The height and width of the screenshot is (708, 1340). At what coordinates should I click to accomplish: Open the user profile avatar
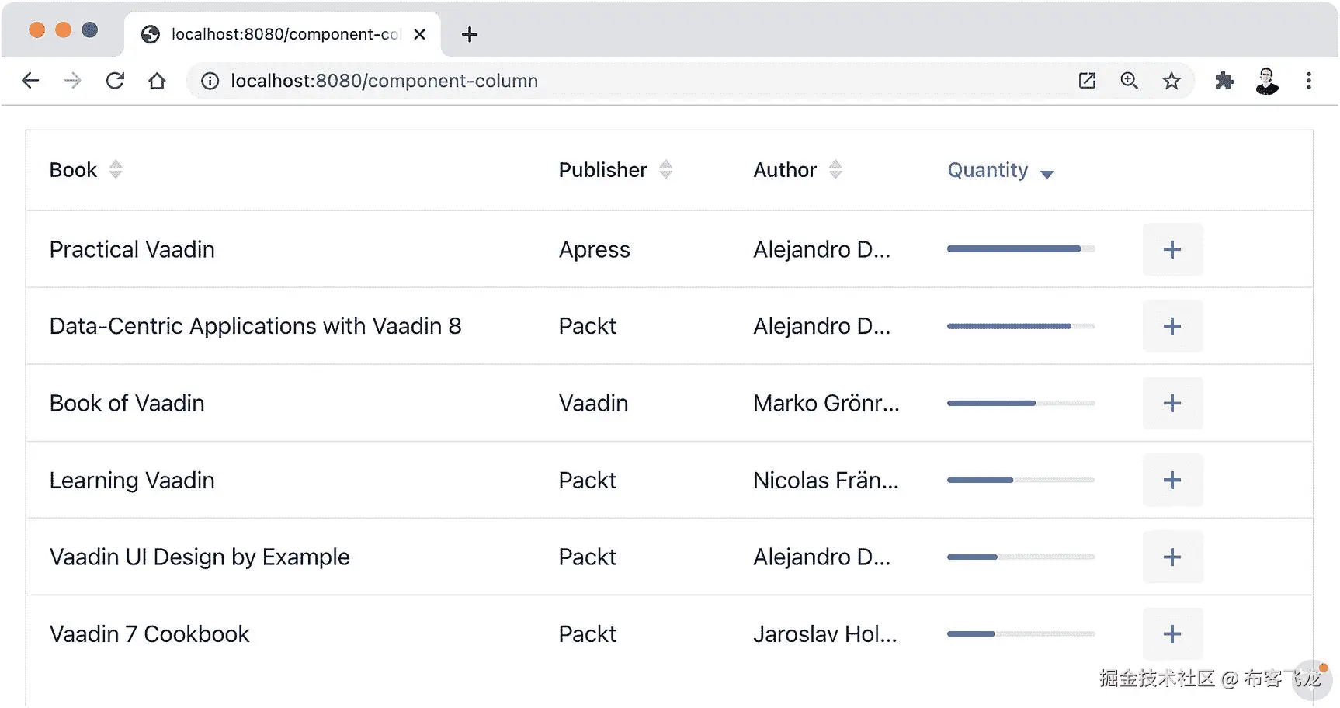pos(1266,81)
